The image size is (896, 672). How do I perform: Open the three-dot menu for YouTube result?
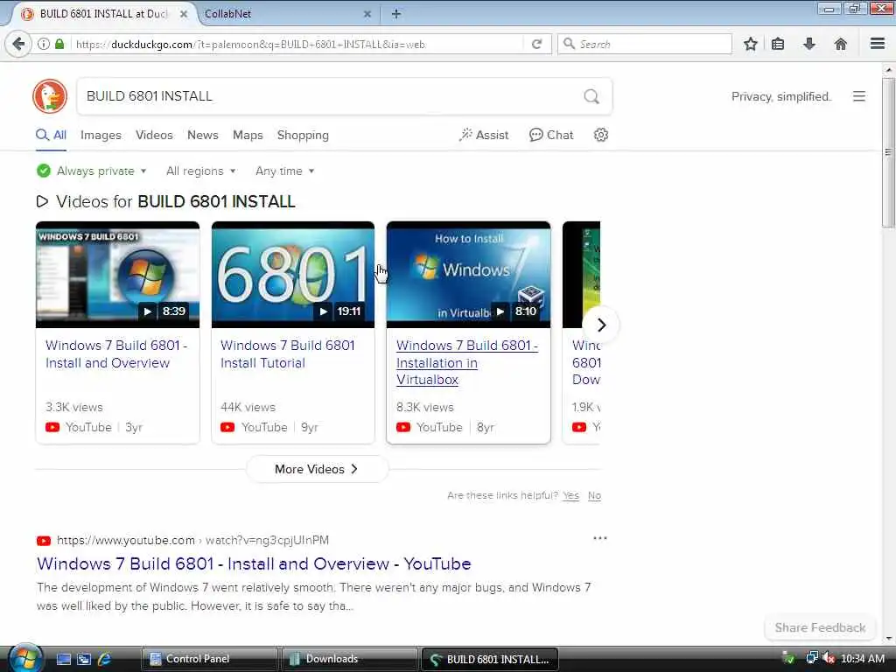(600, 538)
